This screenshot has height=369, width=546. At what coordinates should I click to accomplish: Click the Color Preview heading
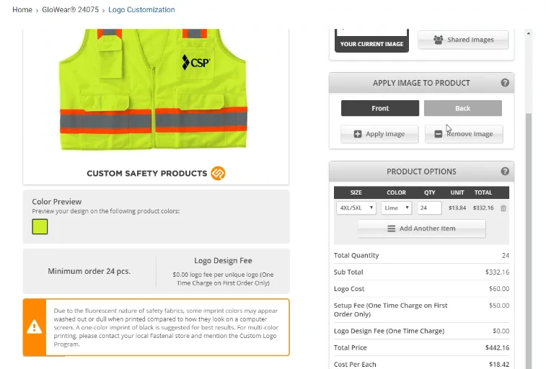(57, 202)
